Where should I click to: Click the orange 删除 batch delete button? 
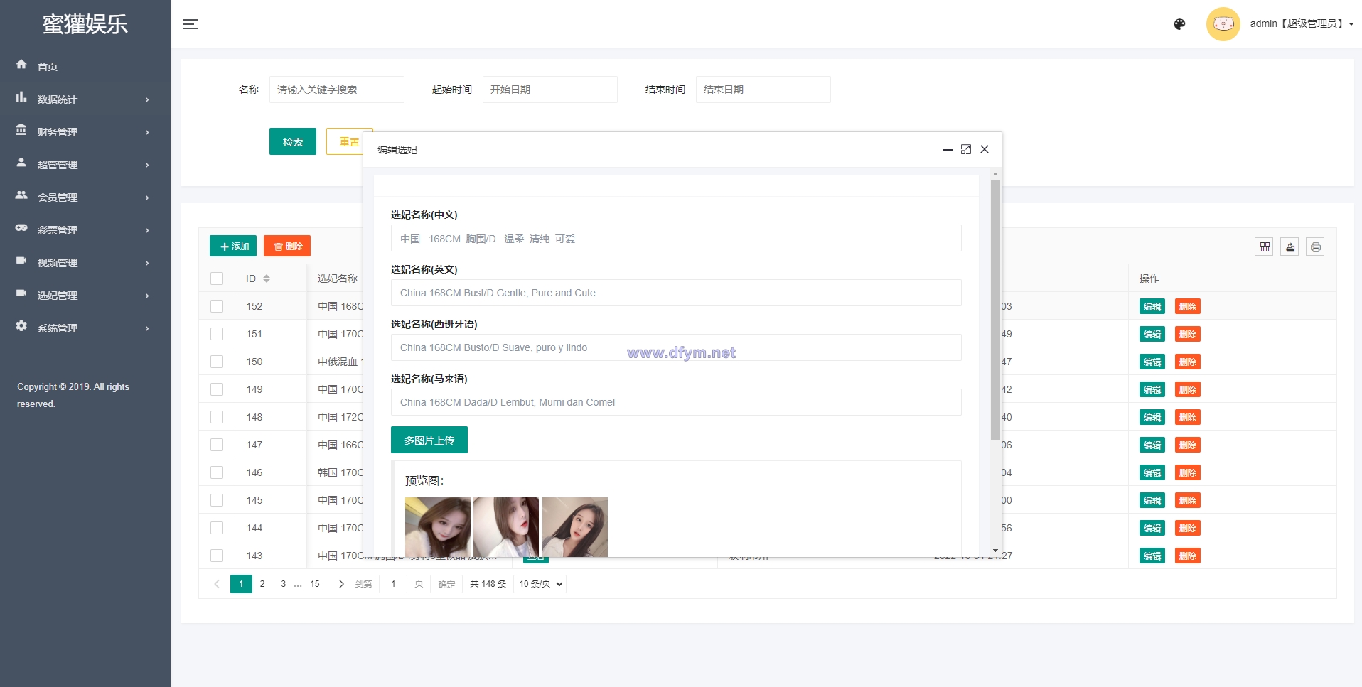click(x=287, y=246)
